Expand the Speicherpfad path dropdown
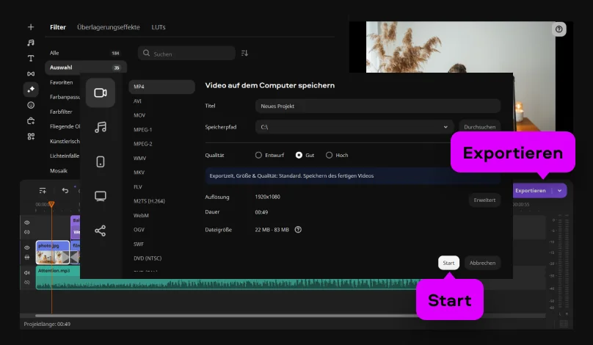 pyautogui.click(x=446, y=127)
